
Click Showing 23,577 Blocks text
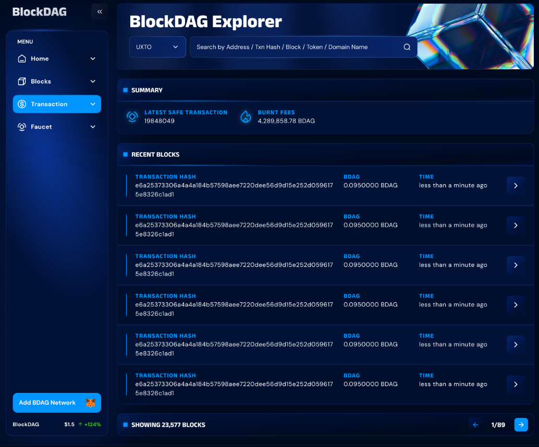tap(168, 425)
